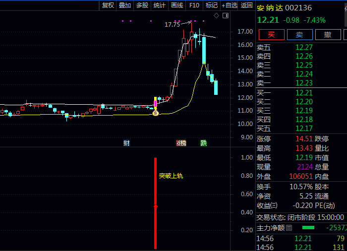
Task: Toggle the side panel icon above the chart
Action: [x=226, y=16]
